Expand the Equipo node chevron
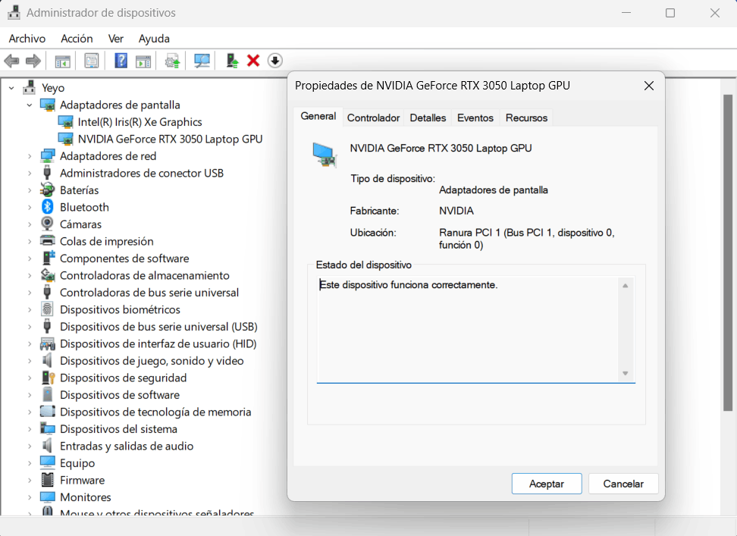This screenshot has height=536, width=737. (x=30, y=463)
